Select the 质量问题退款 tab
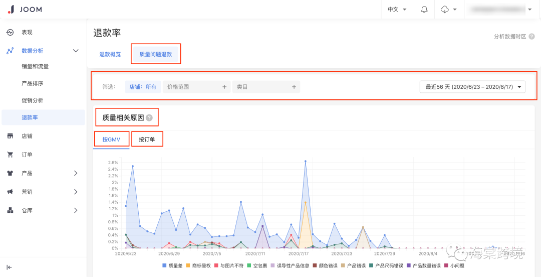Viewport: 541px width, 277px height. (156, 54)
